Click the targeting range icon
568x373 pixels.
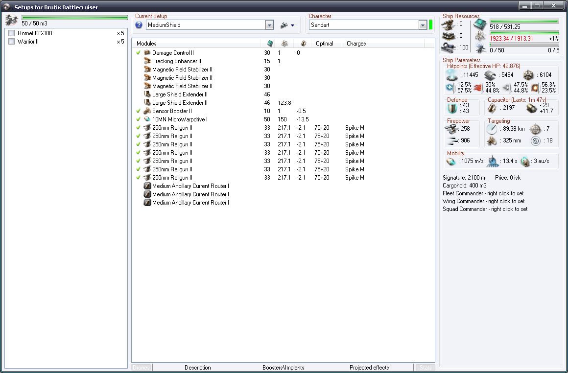492,129
